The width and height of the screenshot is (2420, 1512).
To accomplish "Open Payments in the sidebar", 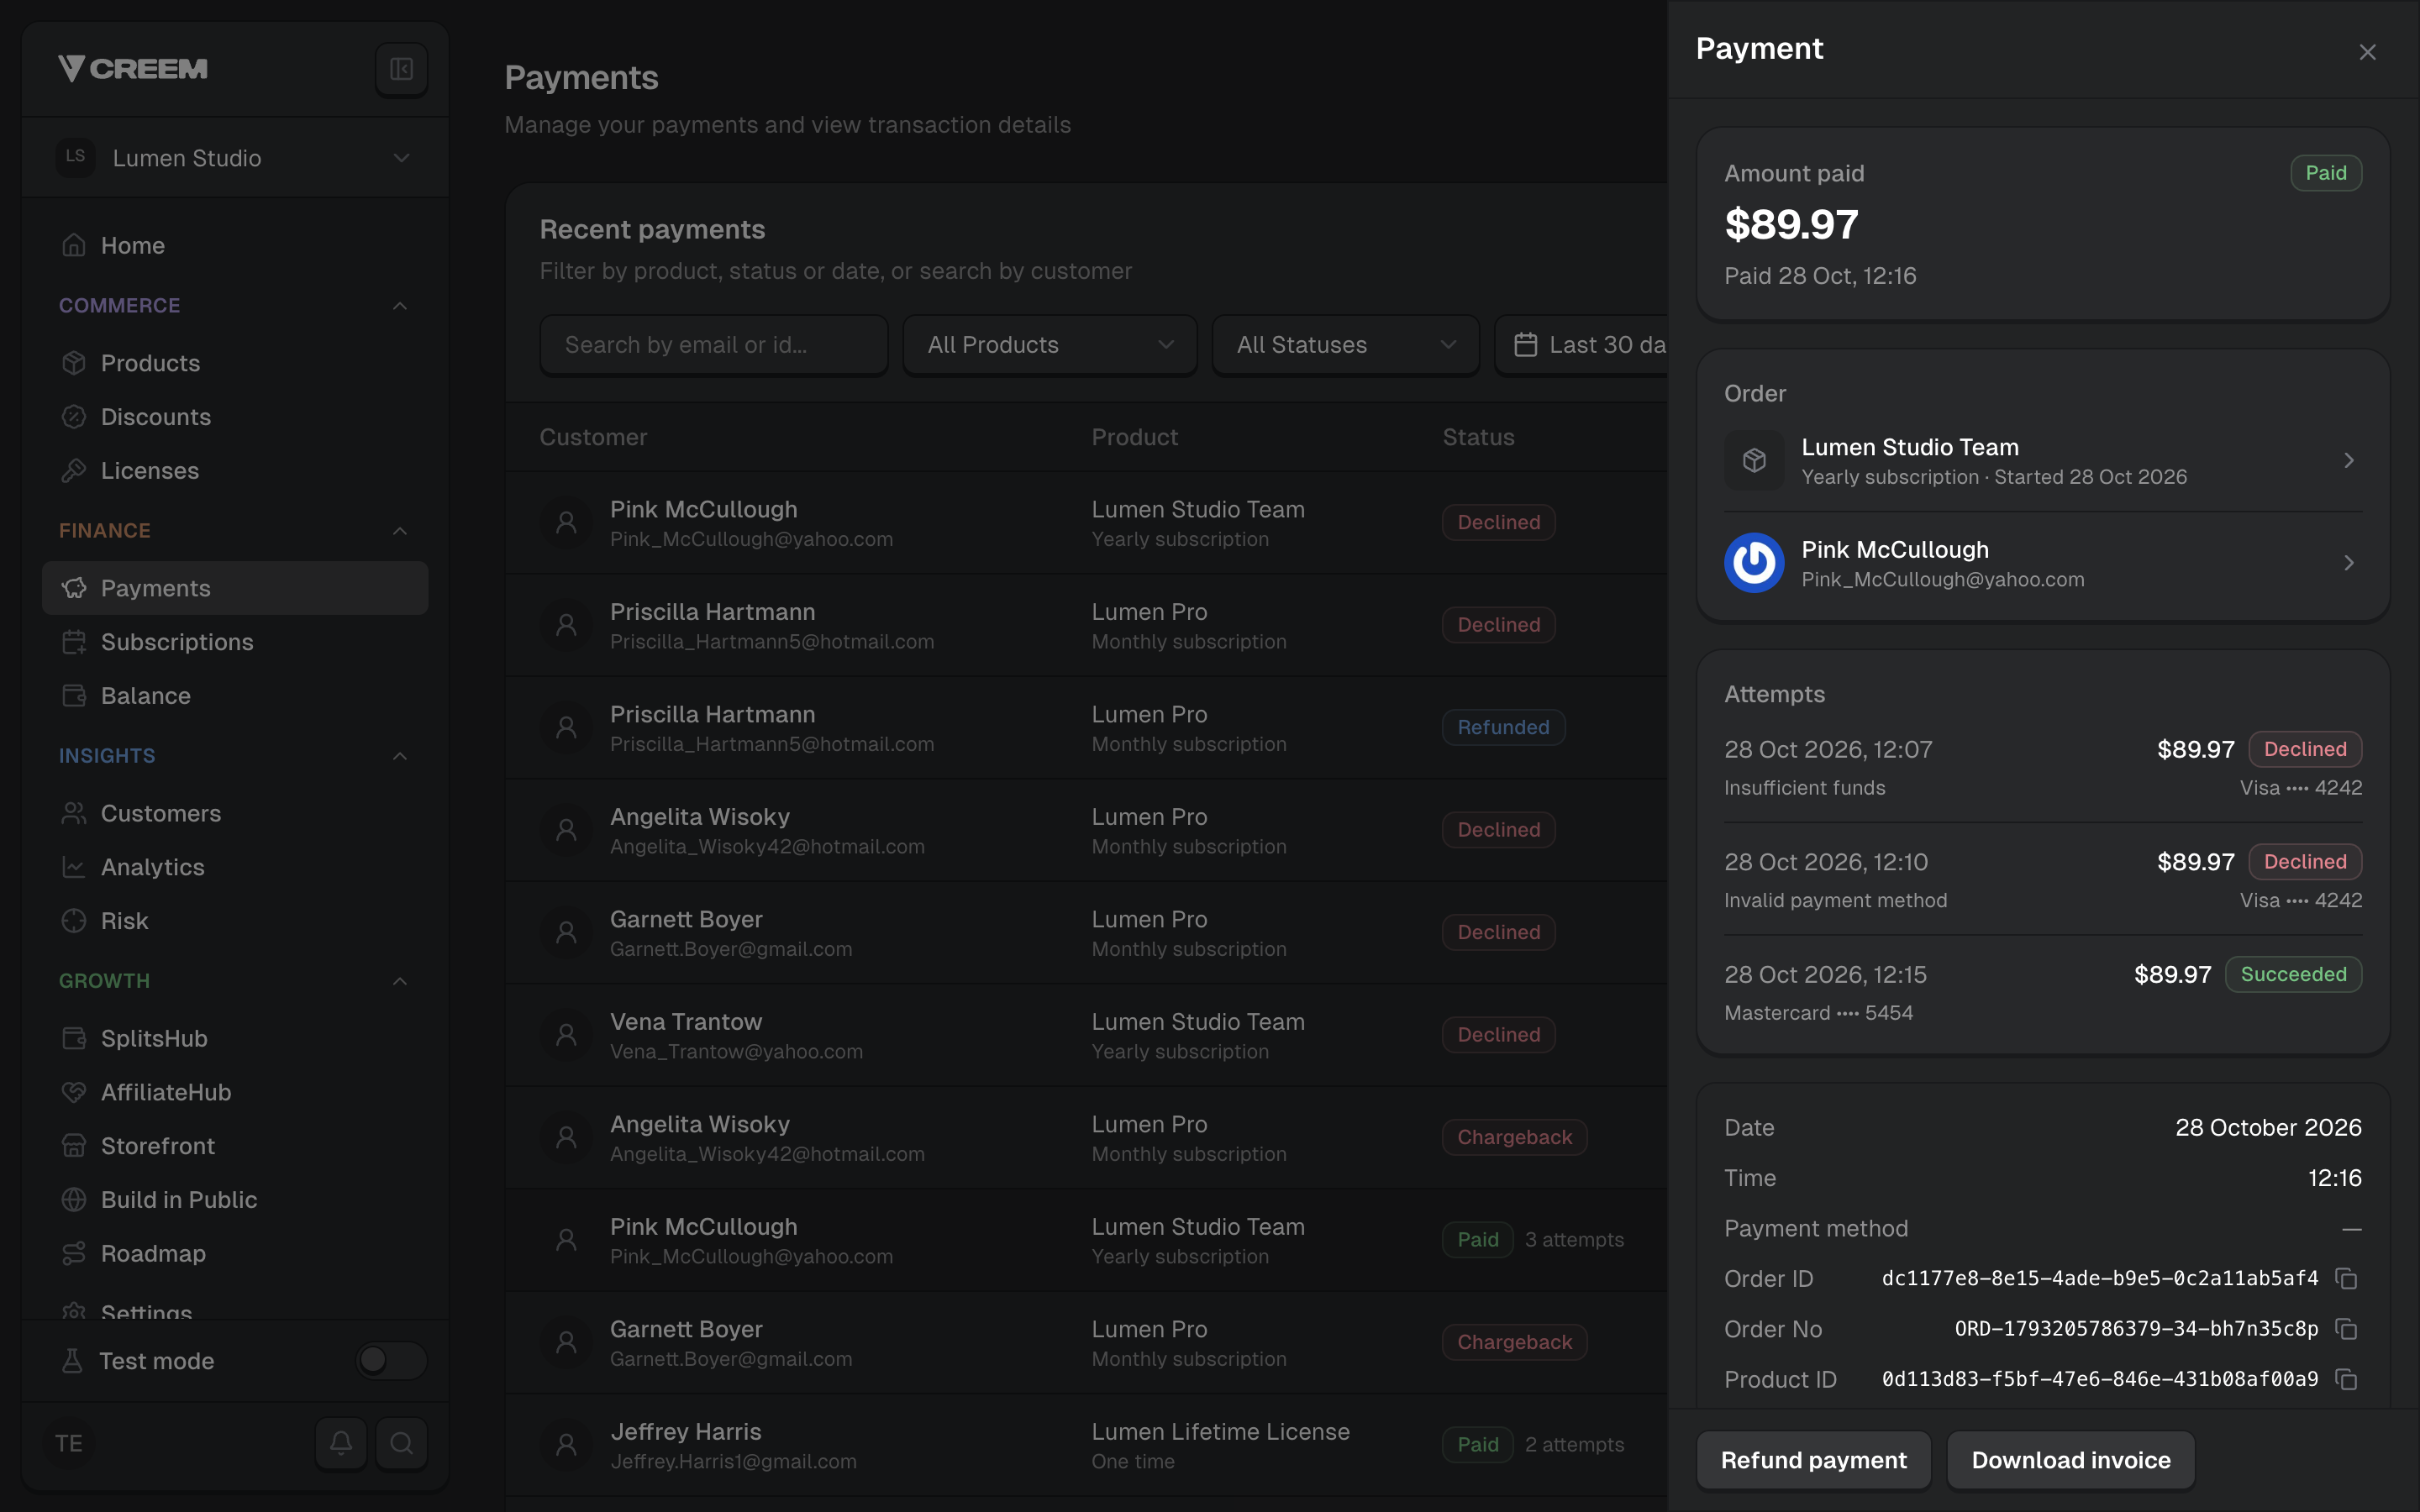I will (x=235, y=588).
